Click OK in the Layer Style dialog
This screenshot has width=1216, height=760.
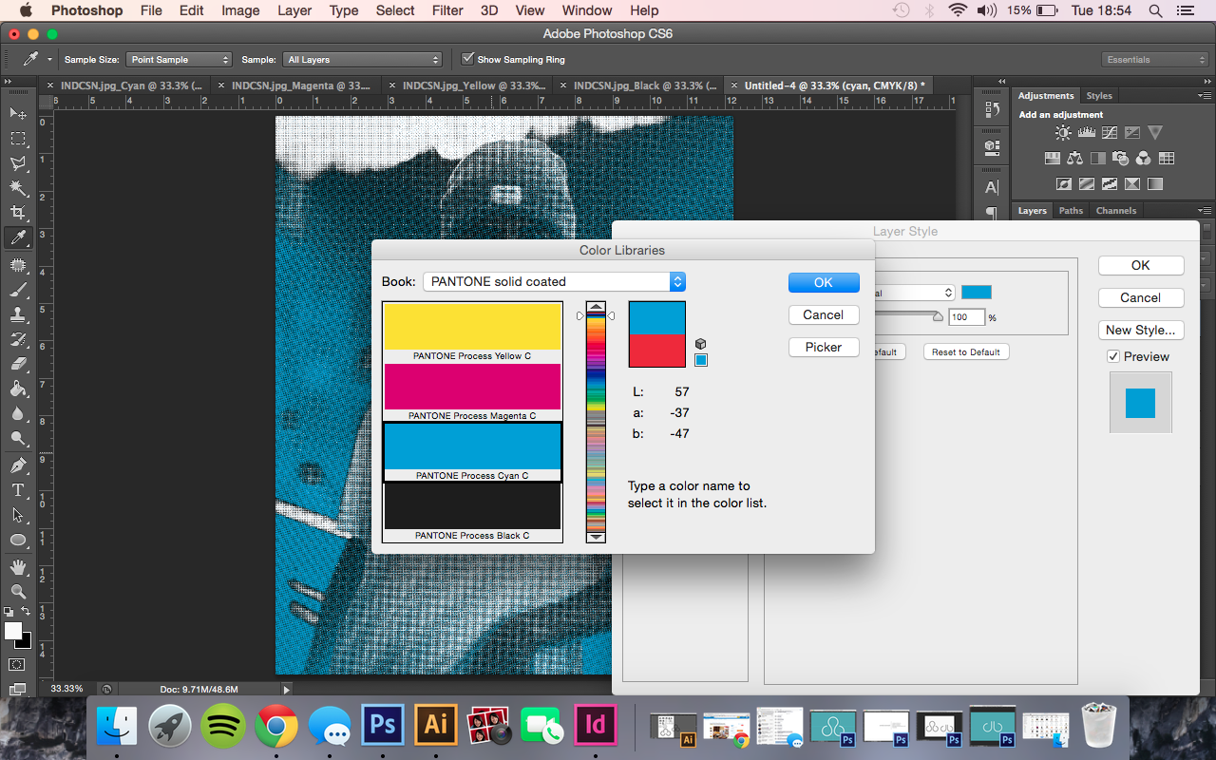click(x=1141, y=265)
